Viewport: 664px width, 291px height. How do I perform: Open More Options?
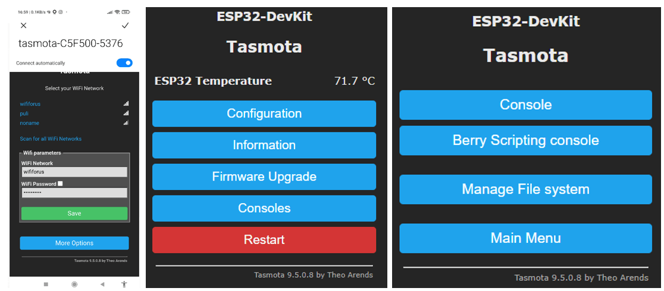coord(74,243)
